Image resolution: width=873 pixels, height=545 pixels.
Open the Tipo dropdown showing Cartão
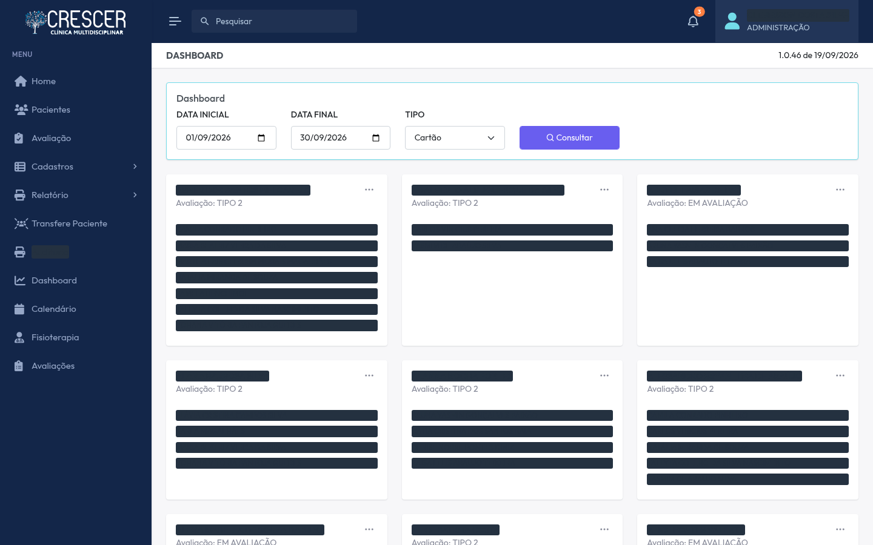point(455,138)
